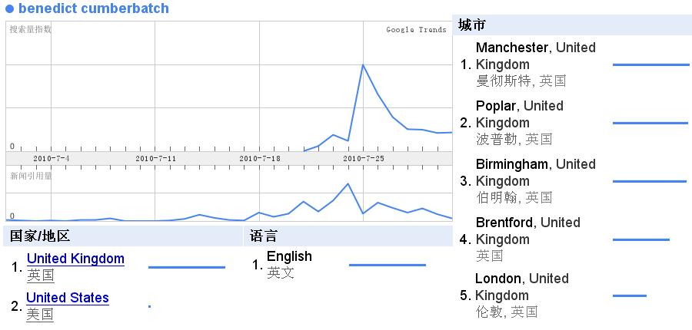The image size is (692, 330).
Task: Click the 2010-7-25 date marker
Action: tap(364, 158)
